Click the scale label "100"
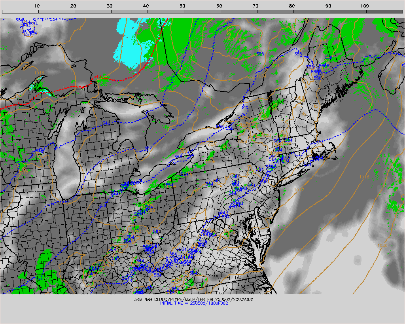 [365, 6]
